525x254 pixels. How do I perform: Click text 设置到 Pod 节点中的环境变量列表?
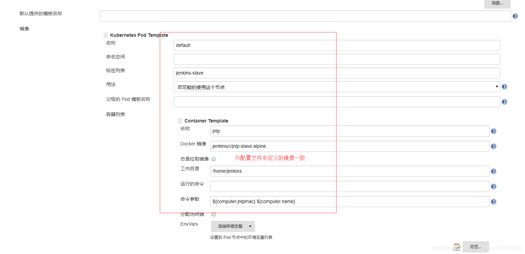pos(241,237)
